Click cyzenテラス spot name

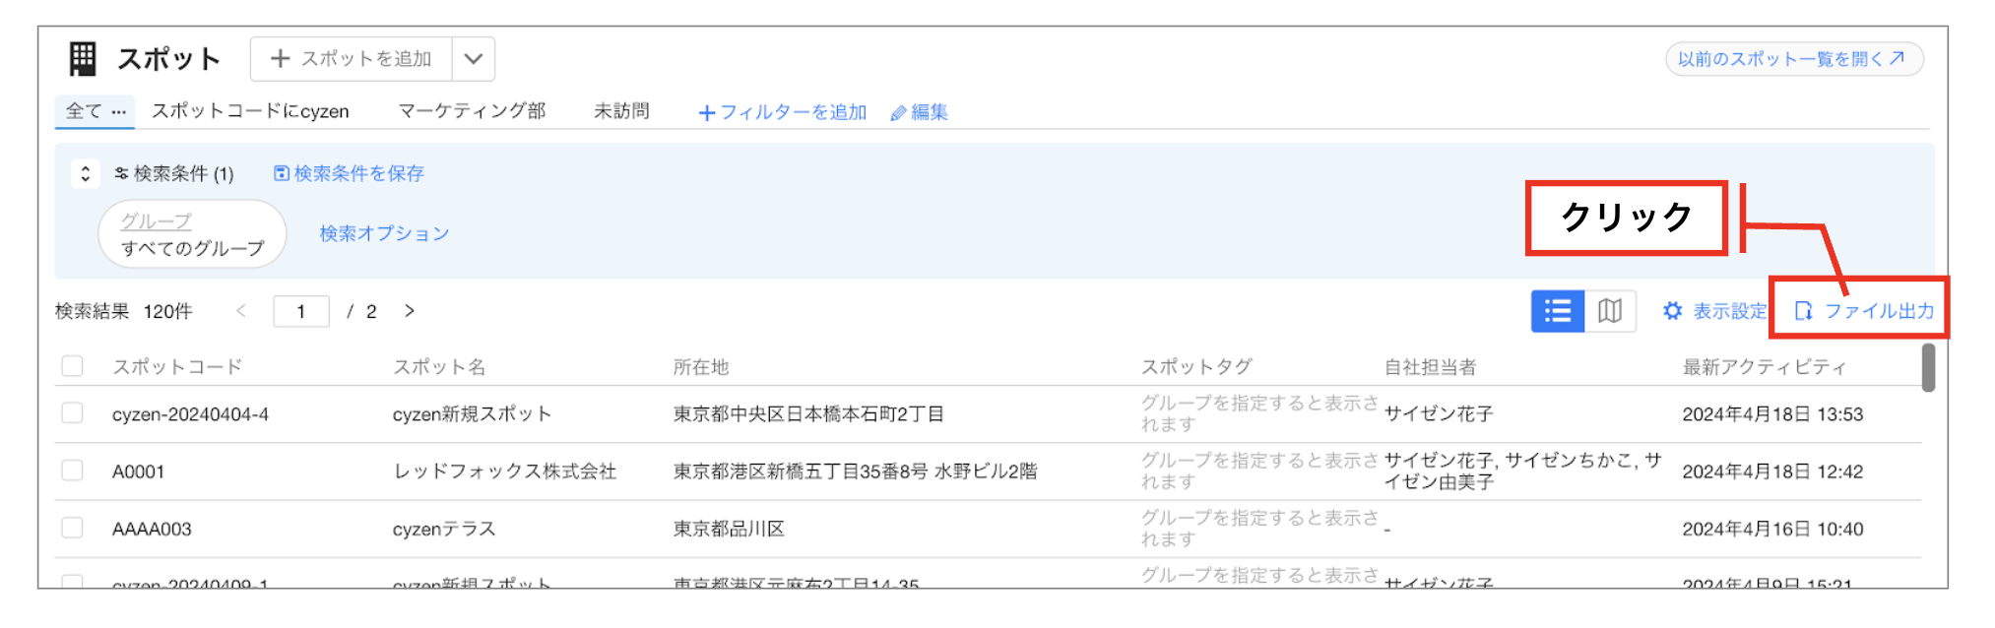[444, 530]
